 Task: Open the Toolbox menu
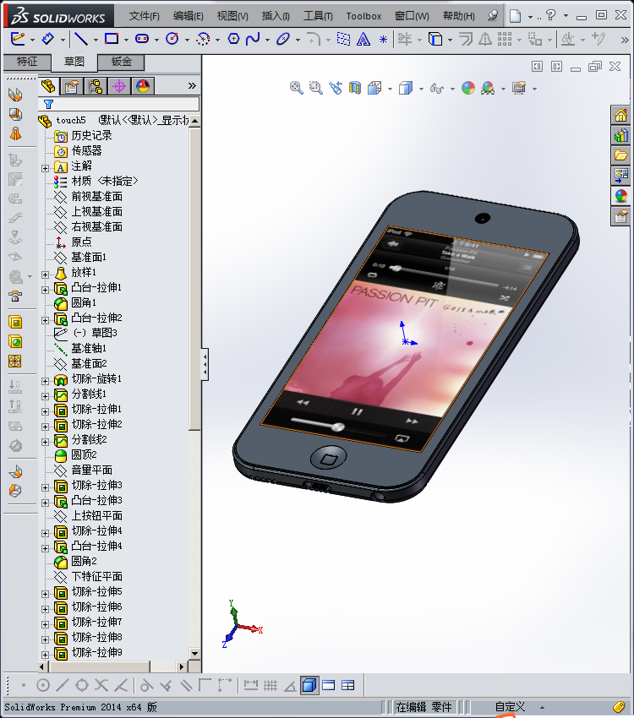tap(363, 16)
